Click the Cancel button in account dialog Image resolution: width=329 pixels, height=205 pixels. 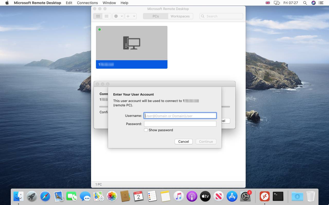(x=184, y=141)
